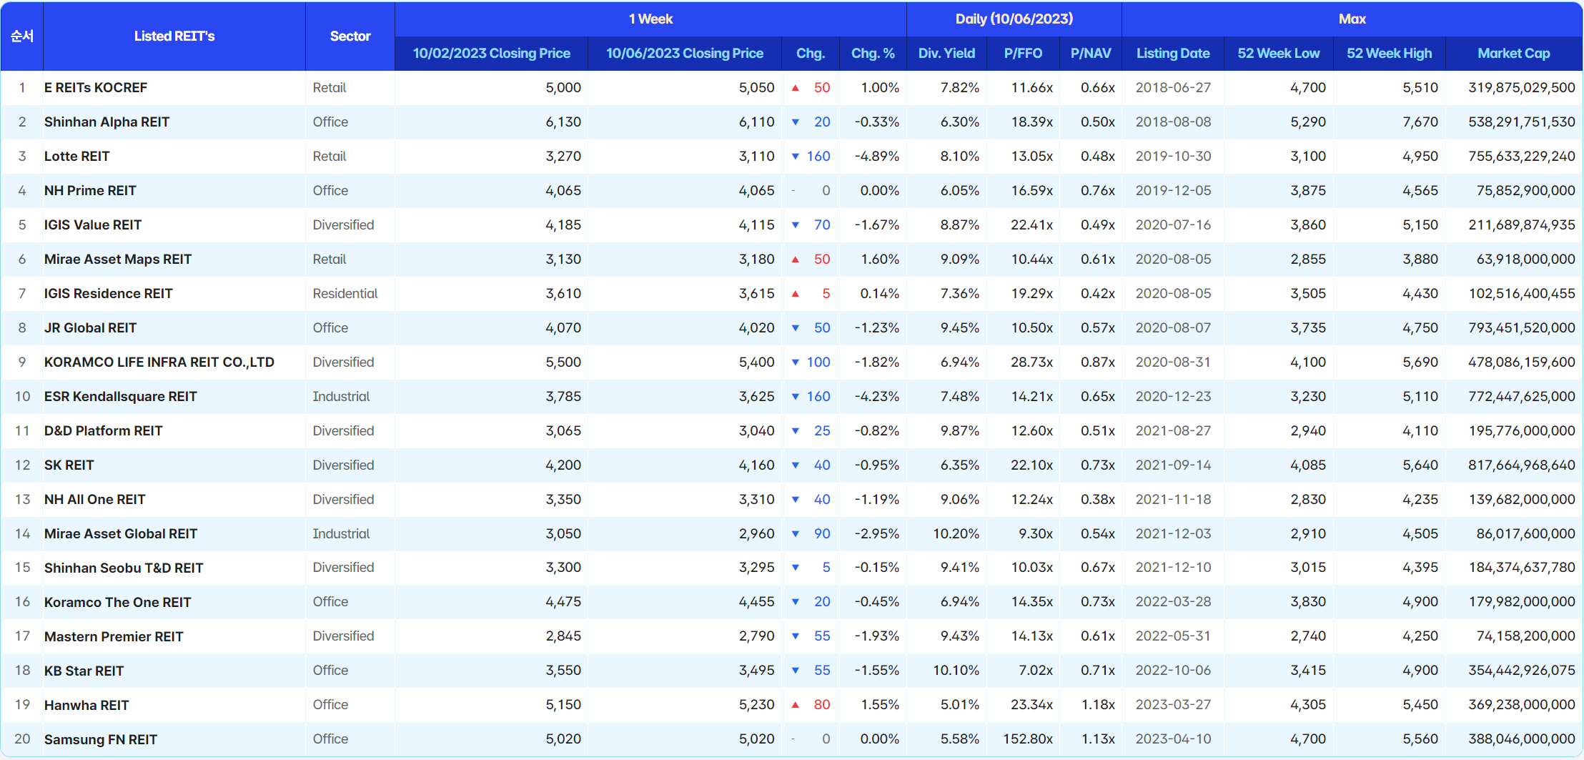Click the Div. Yield column header

point(946,54)
